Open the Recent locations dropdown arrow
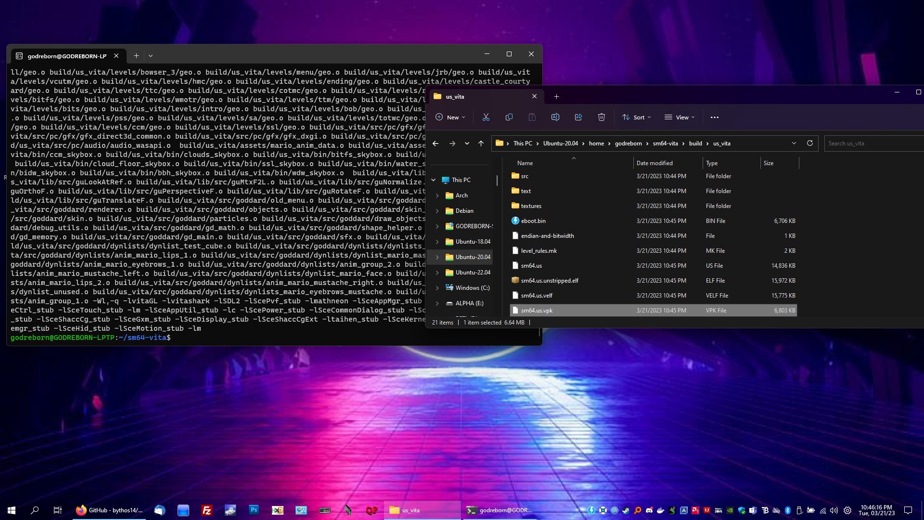 pyautogui.click(x=467, y=143)
